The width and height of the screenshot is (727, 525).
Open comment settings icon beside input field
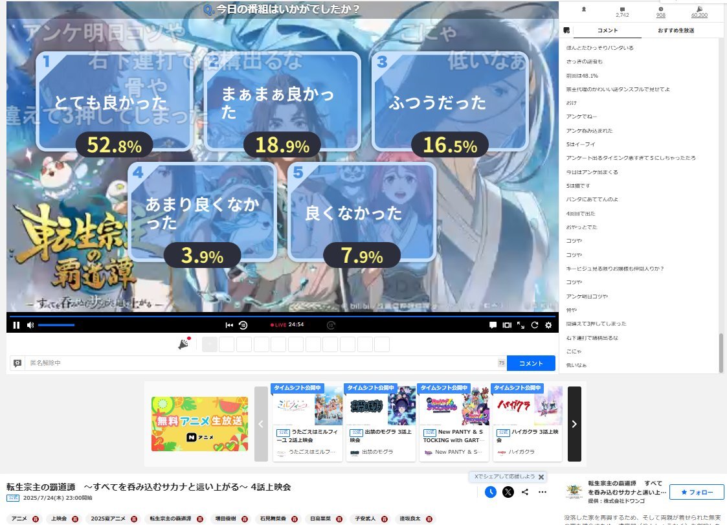[x=17, y=363]
